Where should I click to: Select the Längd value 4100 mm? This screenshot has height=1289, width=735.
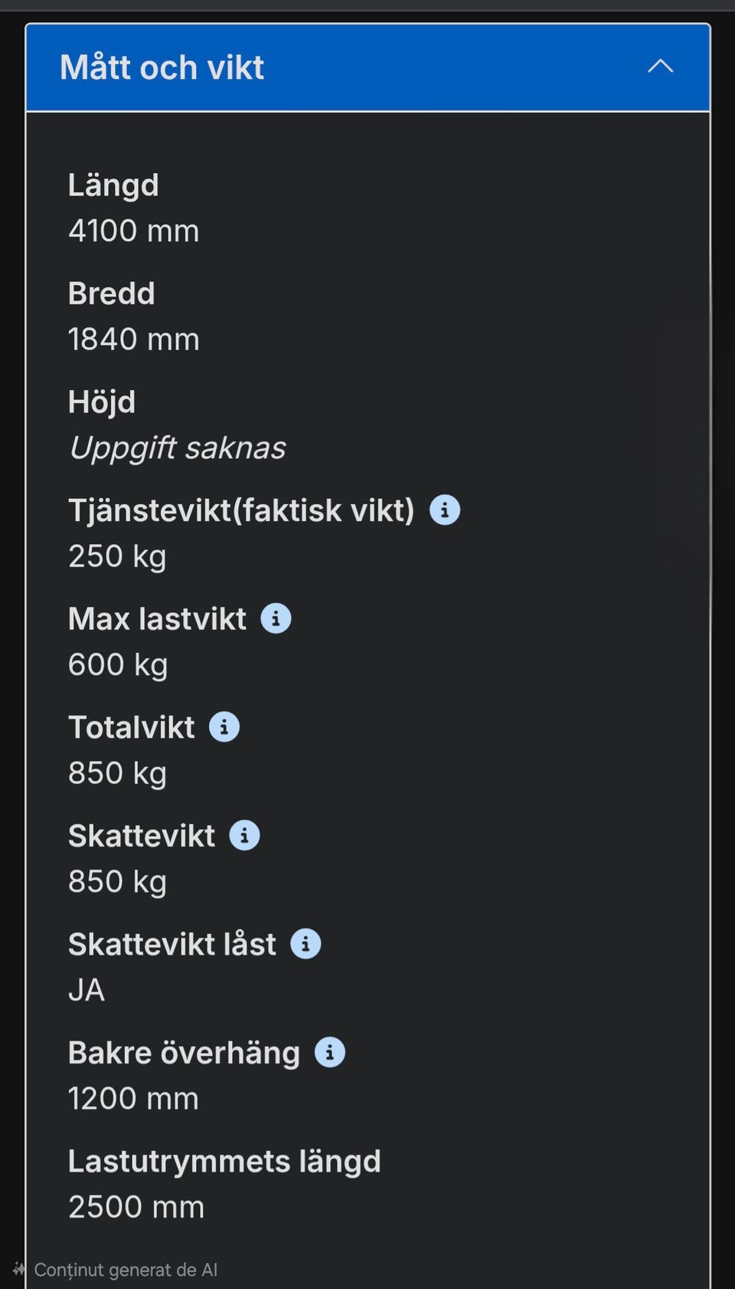click(133, 231)
